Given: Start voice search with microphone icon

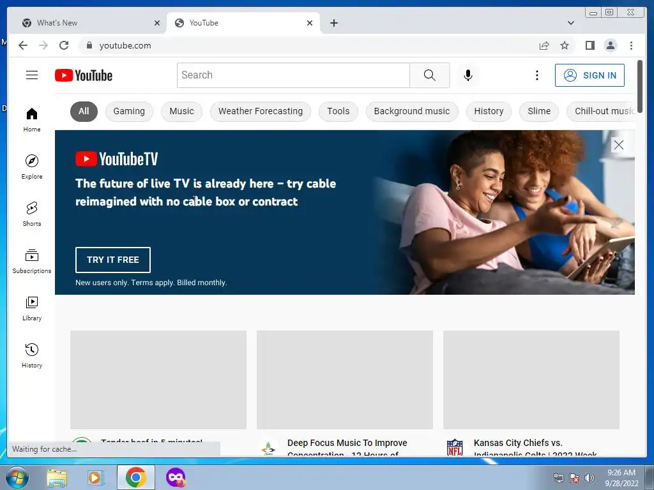Looking at the screenshot, I should pos(468,75).
